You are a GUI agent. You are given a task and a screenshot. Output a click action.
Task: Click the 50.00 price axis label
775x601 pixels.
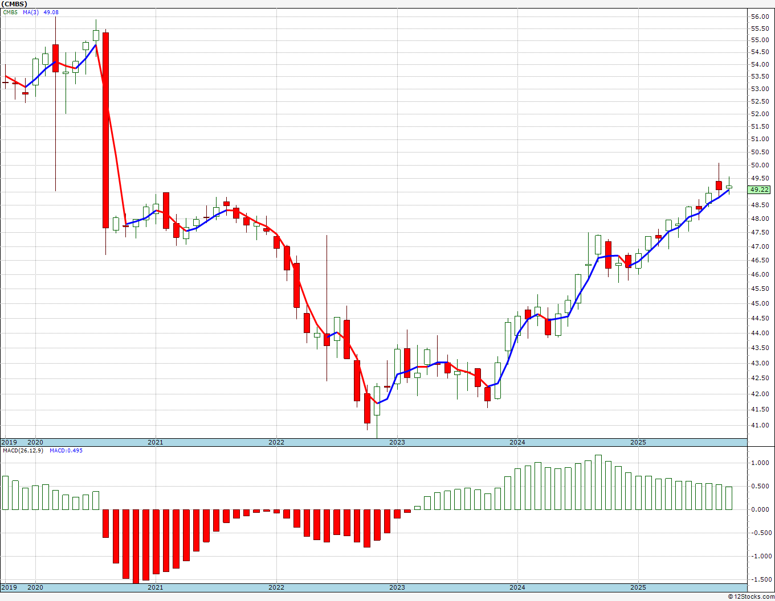click(x=760, y=166)
